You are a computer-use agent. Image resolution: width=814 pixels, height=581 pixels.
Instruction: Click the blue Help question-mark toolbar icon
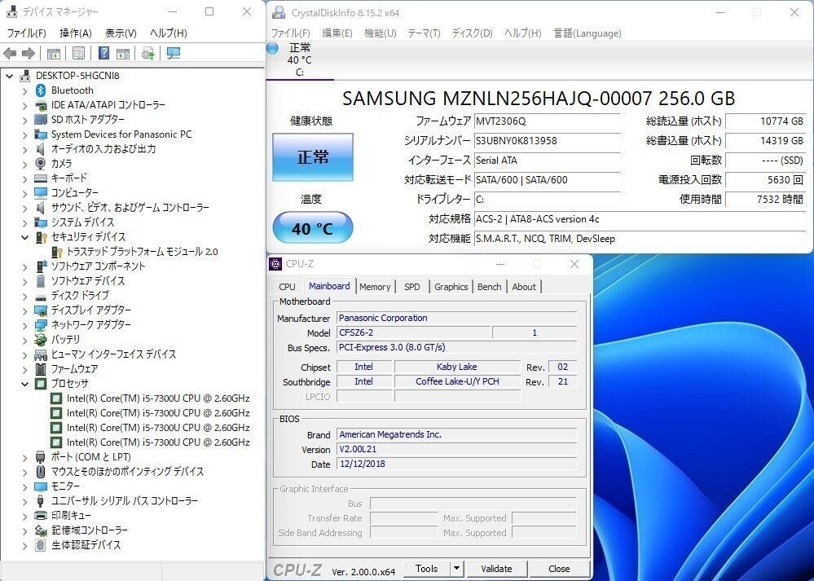pos(103,53)
